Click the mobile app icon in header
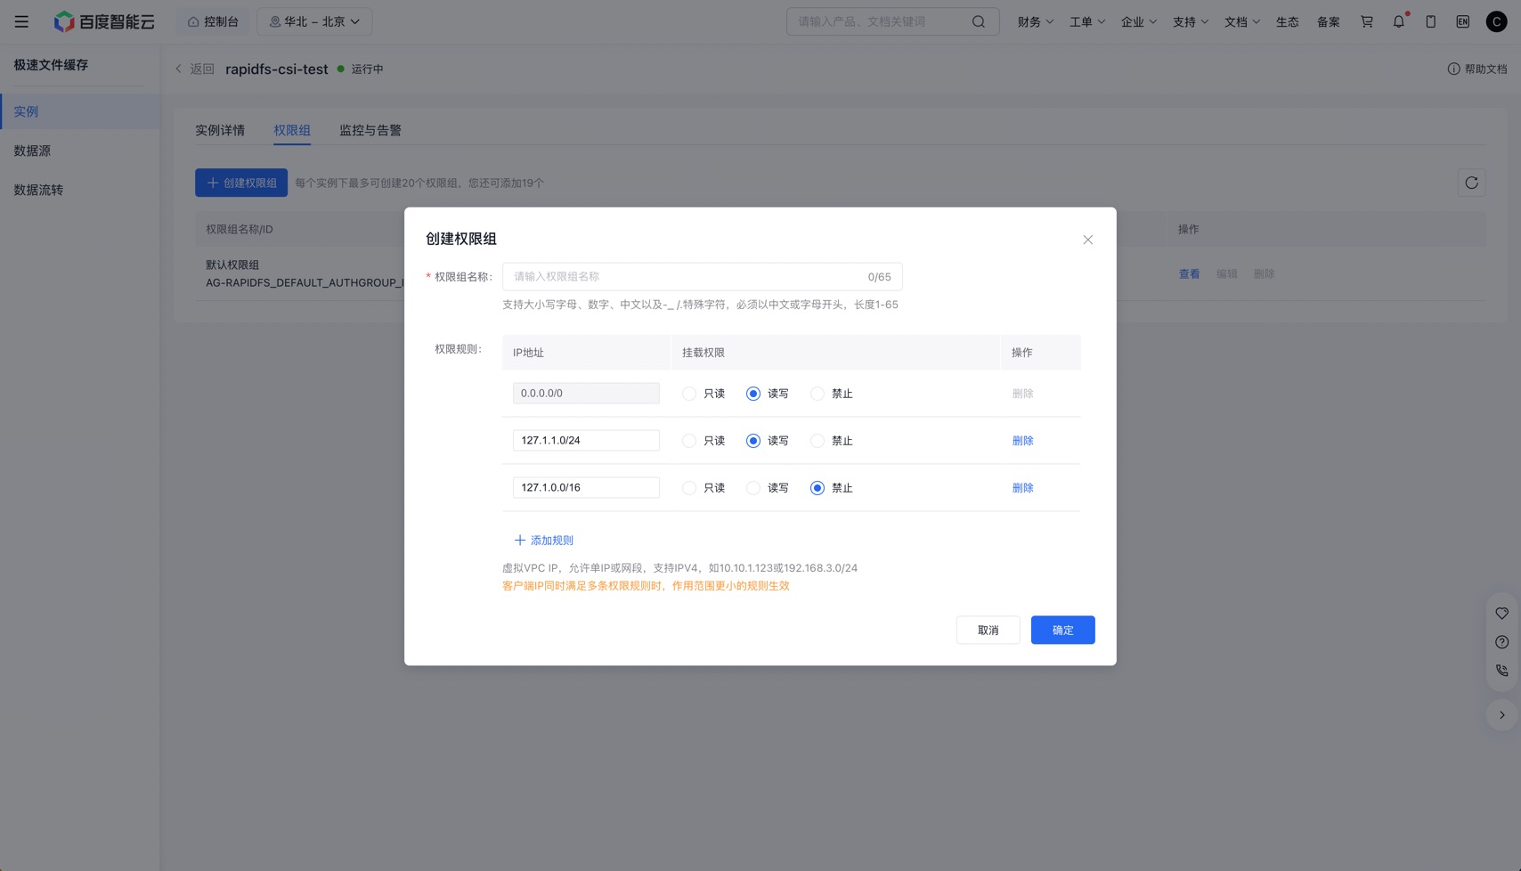This screenshot has width=1521, height=871. (x=1431, y=21)
